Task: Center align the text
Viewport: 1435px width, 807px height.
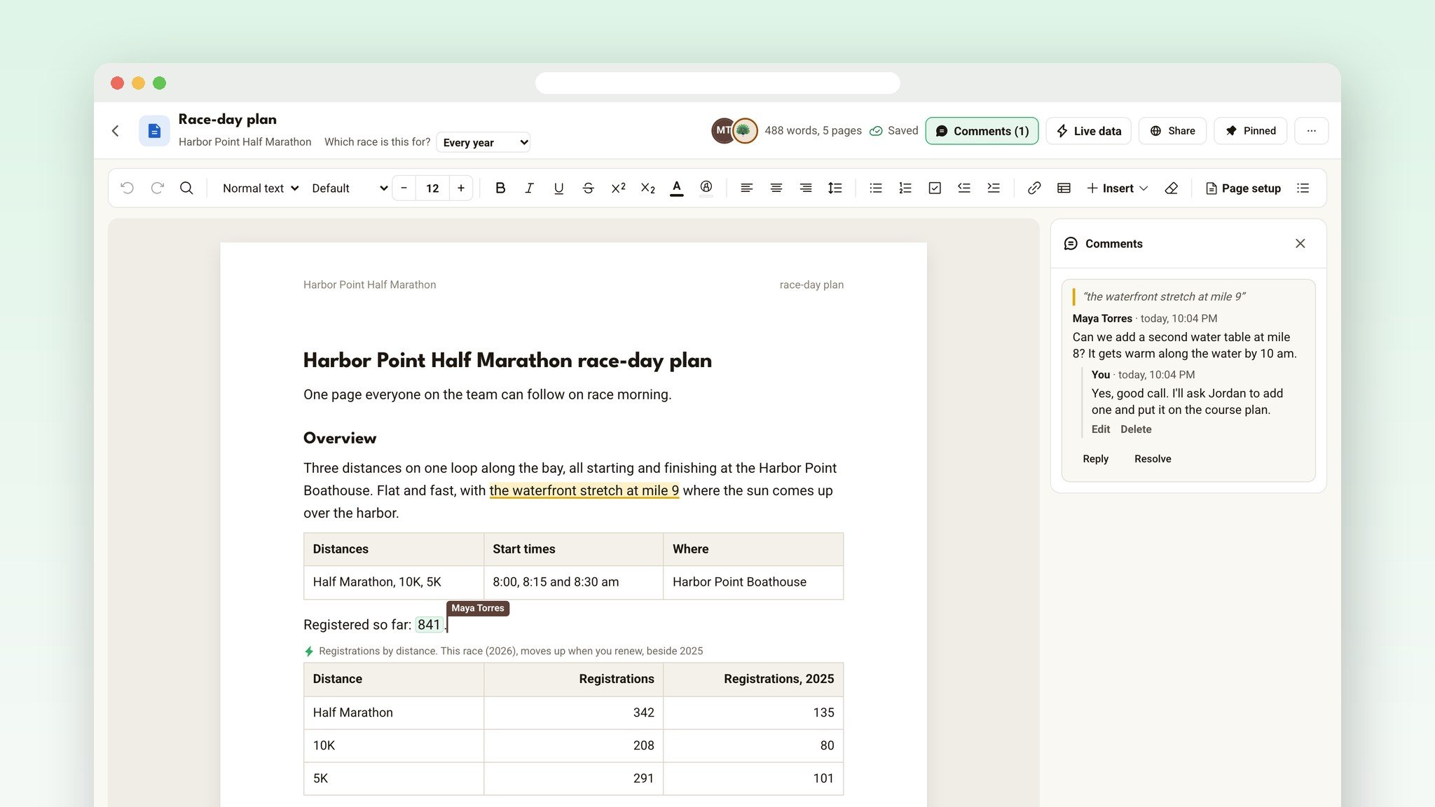Action: 776,188
